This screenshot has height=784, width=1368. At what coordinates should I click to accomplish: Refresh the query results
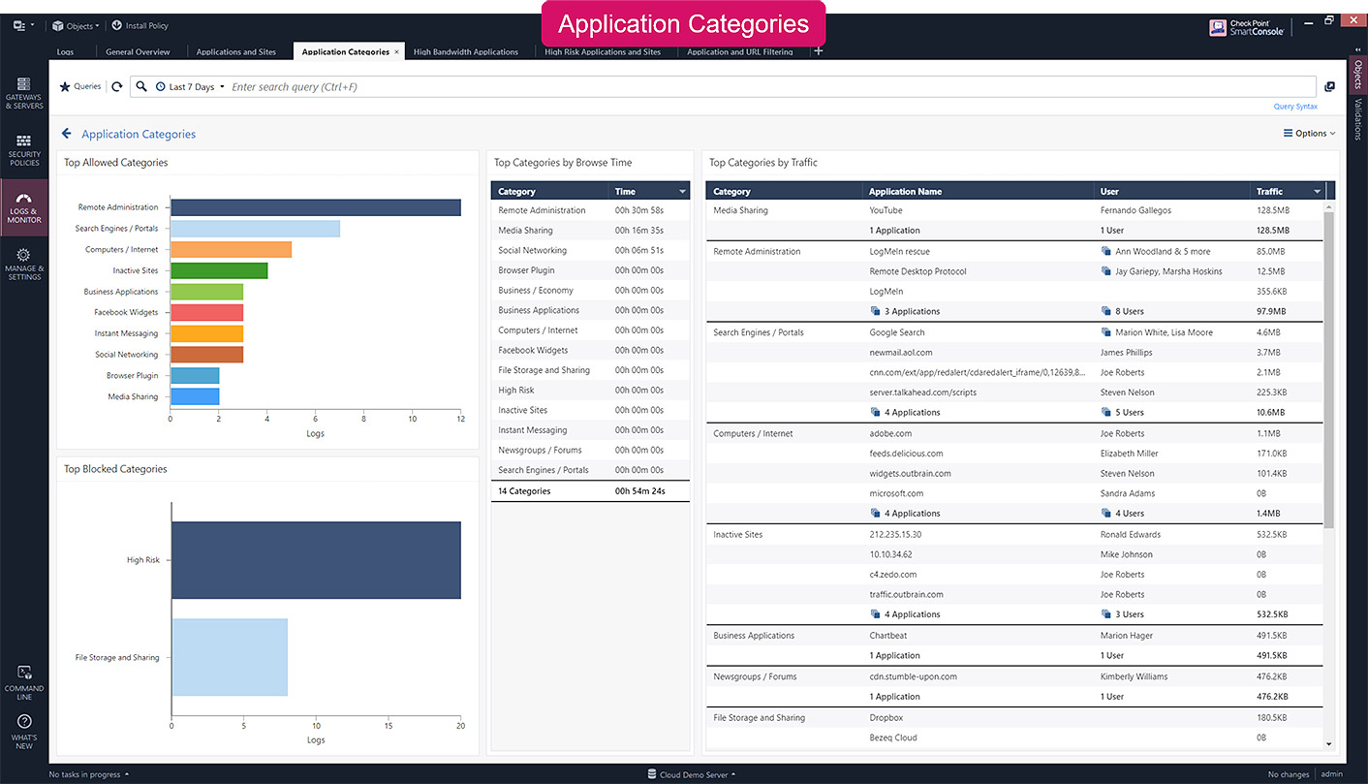click(x=117, y=87)
